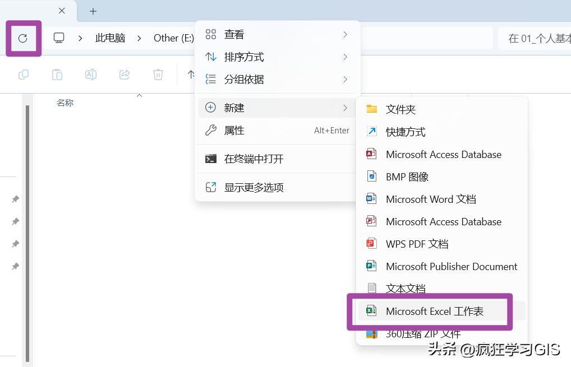Expand the arrow next to 分组依据
Image resolution: width=571 pixels, height=367 pixels.
[345, 80]
